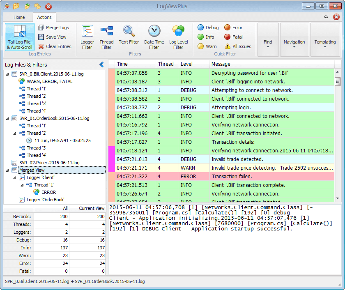Sort by the Time column header
345x290 pixels.
pyautogui.click(x=135, y=64)
